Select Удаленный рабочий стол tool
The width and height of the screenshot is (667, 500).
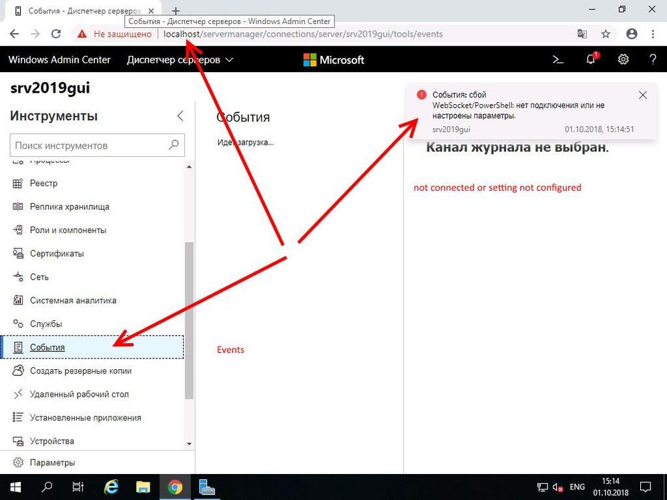pyautogui.click(x=92, y=394)
